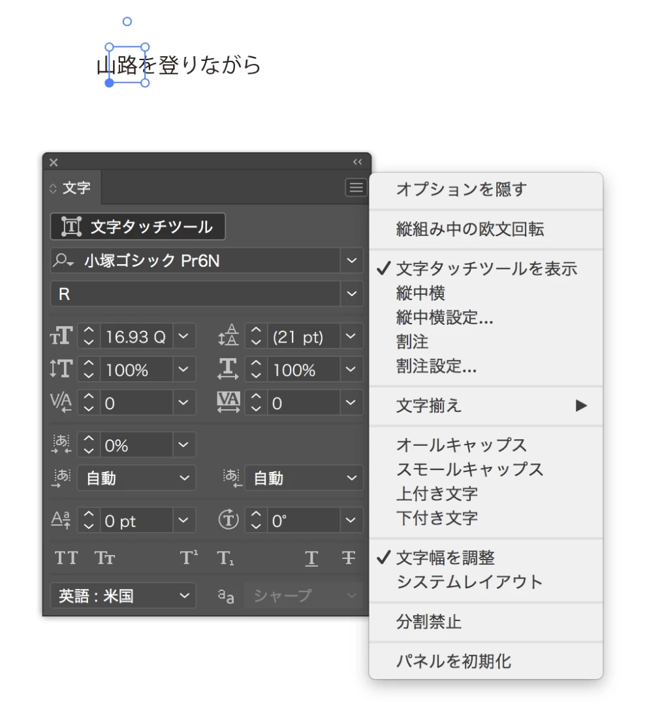This screenshot has height=706, width=645.
Task: Open the right 自動 aki dropdown
Action: pos(304,478)
